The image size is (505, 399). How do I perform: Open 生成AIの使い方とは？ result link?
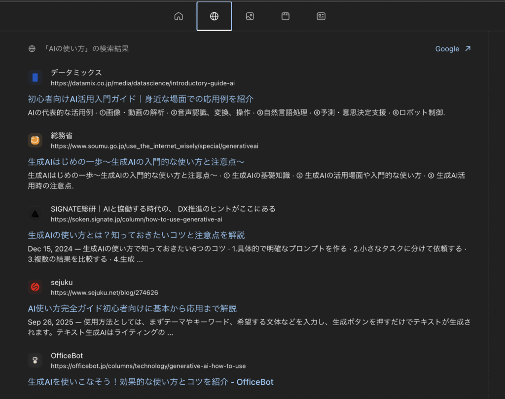(x=136, y=235)
